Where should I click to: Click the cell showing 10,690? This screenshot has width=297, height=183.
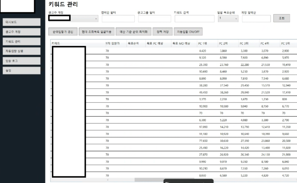click(203, 72)
